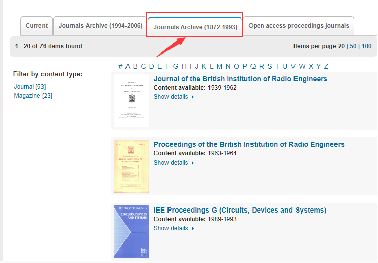Show 50 items per page
The height and width of the screenshot is (263, 378).
coord(353,46)
